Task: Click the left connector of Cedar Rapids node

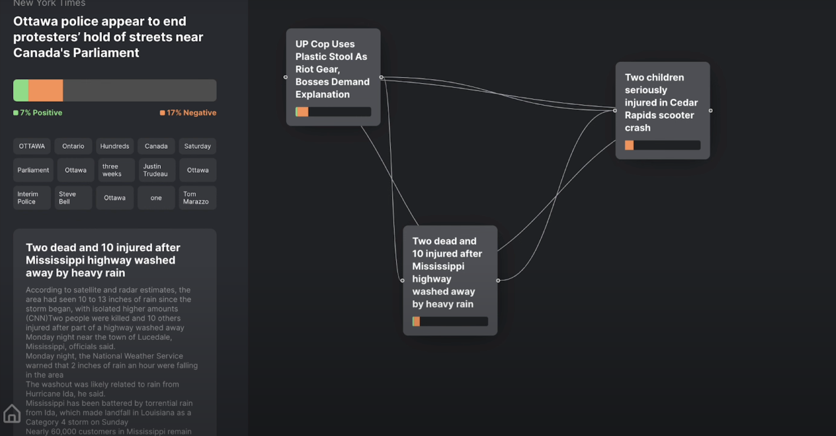Action: [x=615, y=111]
